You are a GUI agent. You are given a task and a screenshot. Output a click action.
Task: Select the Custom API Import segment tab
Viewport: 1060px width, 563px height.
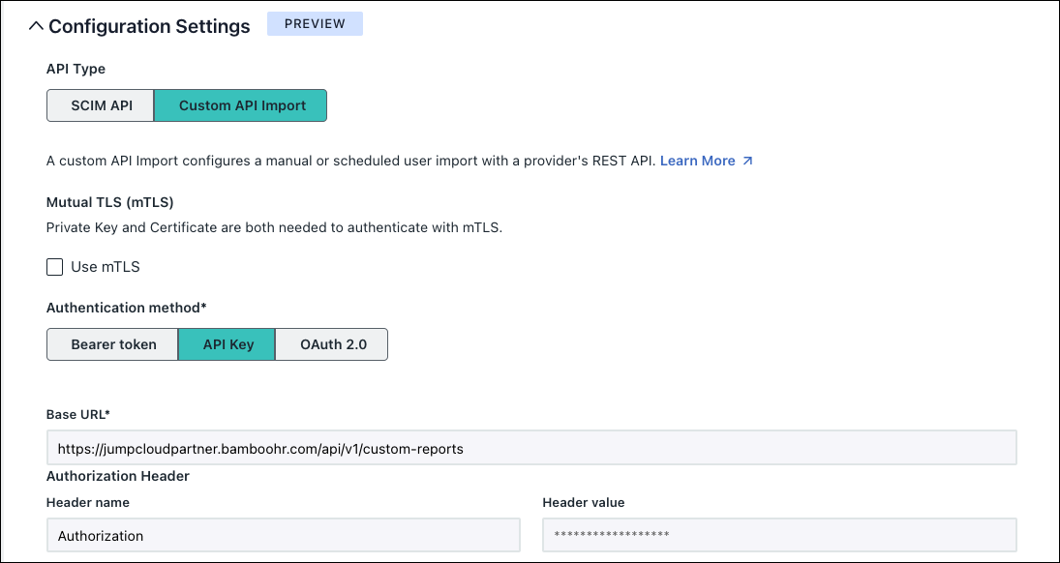point(240,104)
